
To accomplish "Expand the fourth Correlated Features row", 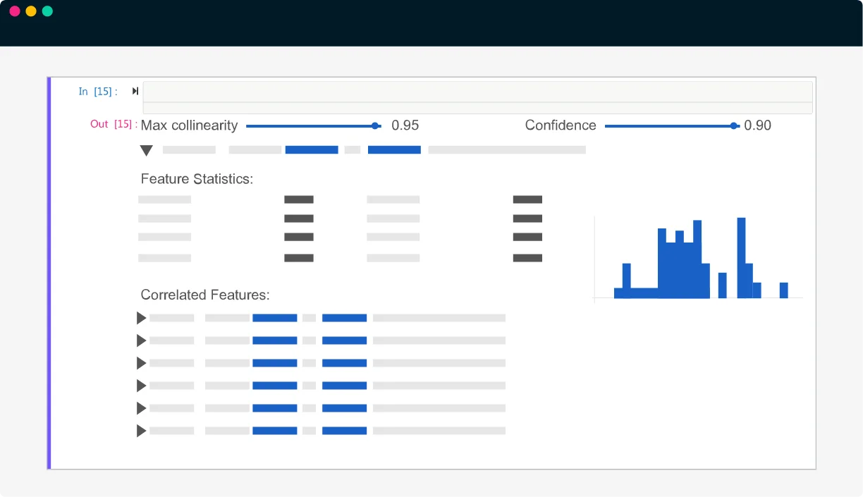I will [141, 386].
